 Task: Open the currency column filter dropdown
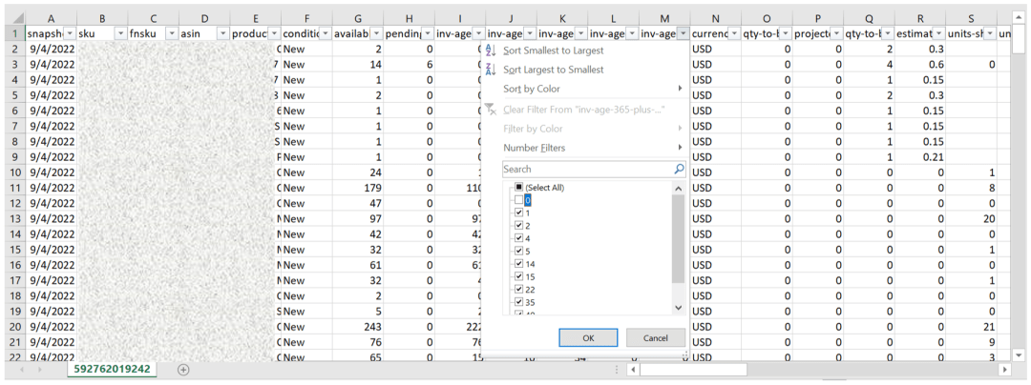[733, 33]
